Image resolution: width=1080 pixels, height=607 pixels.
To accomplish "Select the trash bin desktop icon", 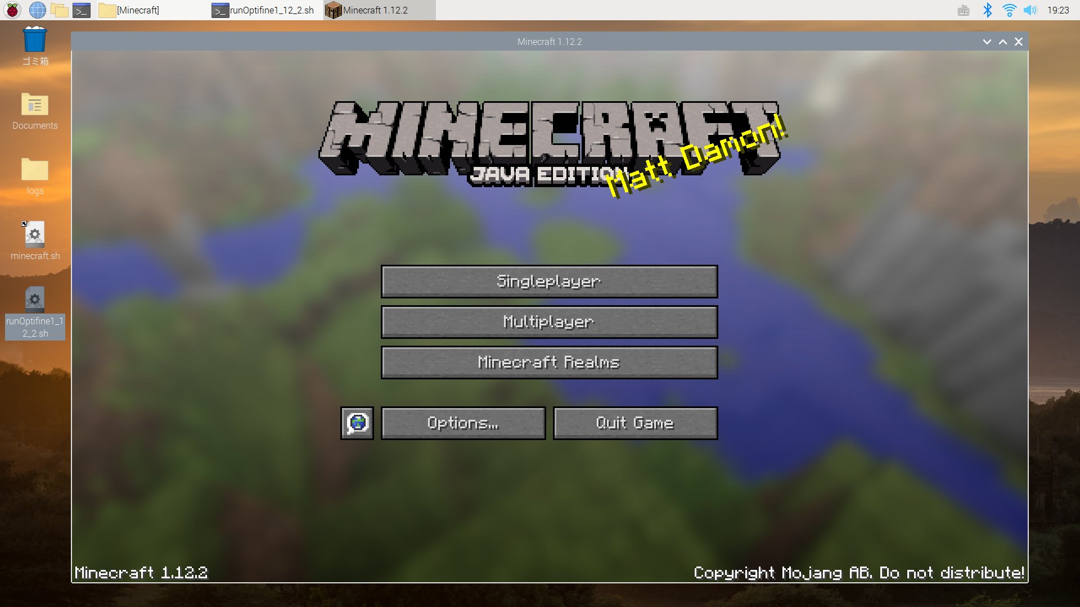I will (x=35, y=46).
